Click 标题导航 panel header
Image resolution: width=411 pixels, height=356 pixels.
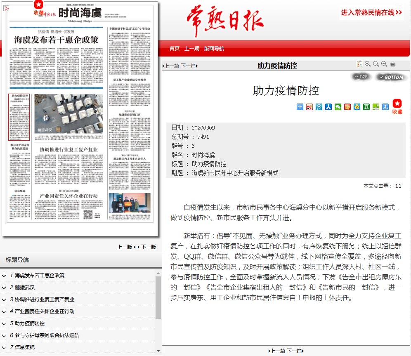click(x=81, y=260)
